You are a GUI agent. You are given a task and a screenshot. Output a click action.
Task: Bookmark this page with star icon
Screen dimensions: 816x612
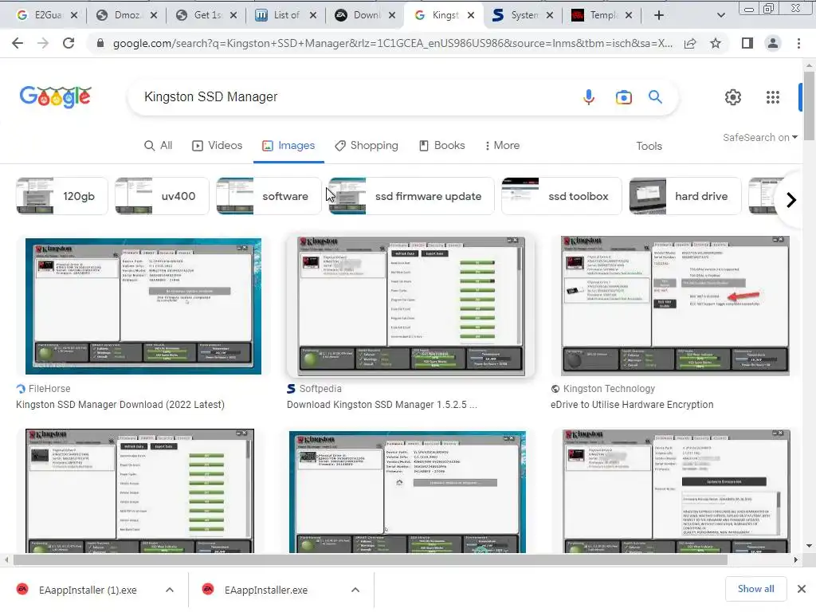click(x=716, y=43)
